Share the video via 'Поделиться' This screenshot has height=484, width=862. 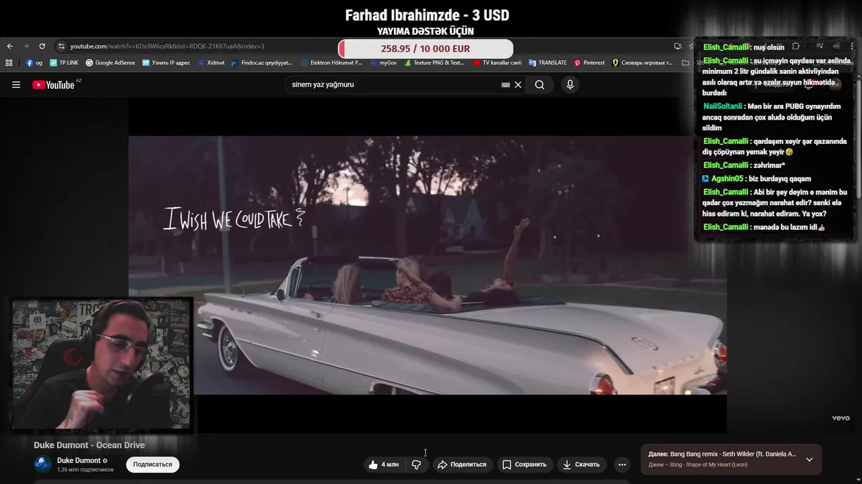click(x=462, y=465)
